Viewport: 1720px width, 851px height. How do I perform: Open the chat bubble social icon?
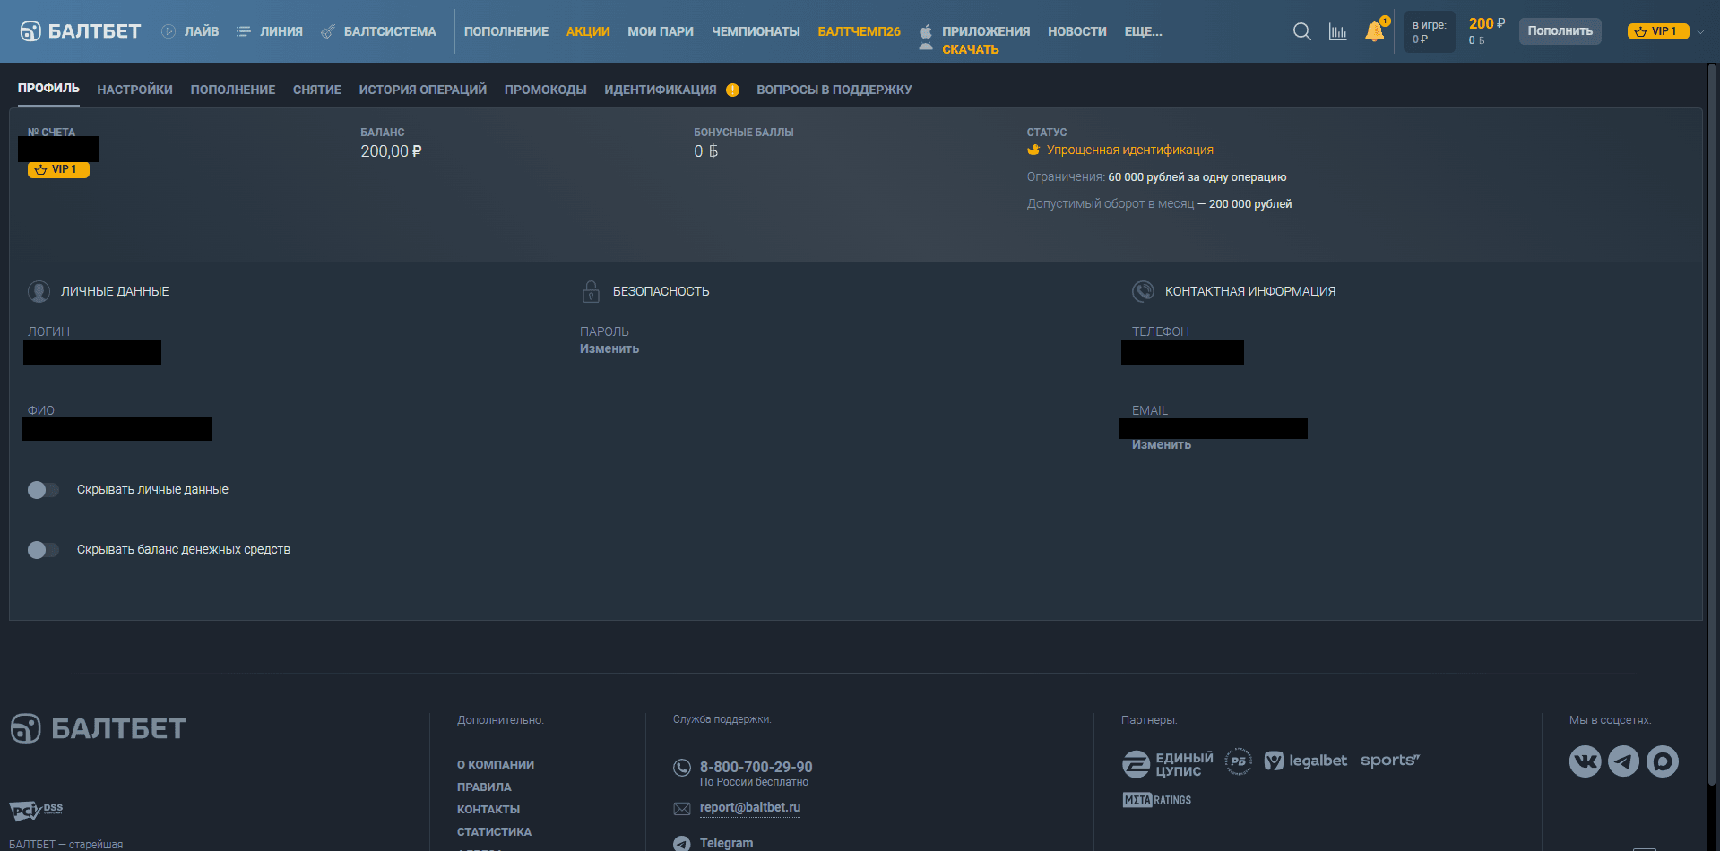tap(1663, 761)
